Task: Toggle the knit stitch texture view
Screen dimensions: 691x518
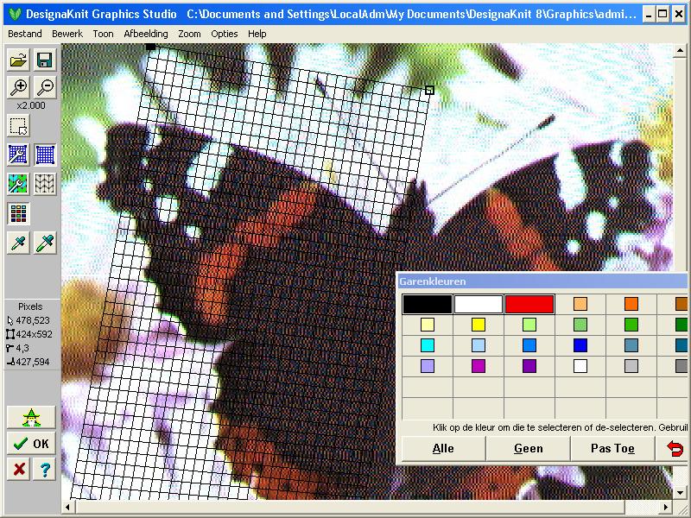Action: point(45,183)
